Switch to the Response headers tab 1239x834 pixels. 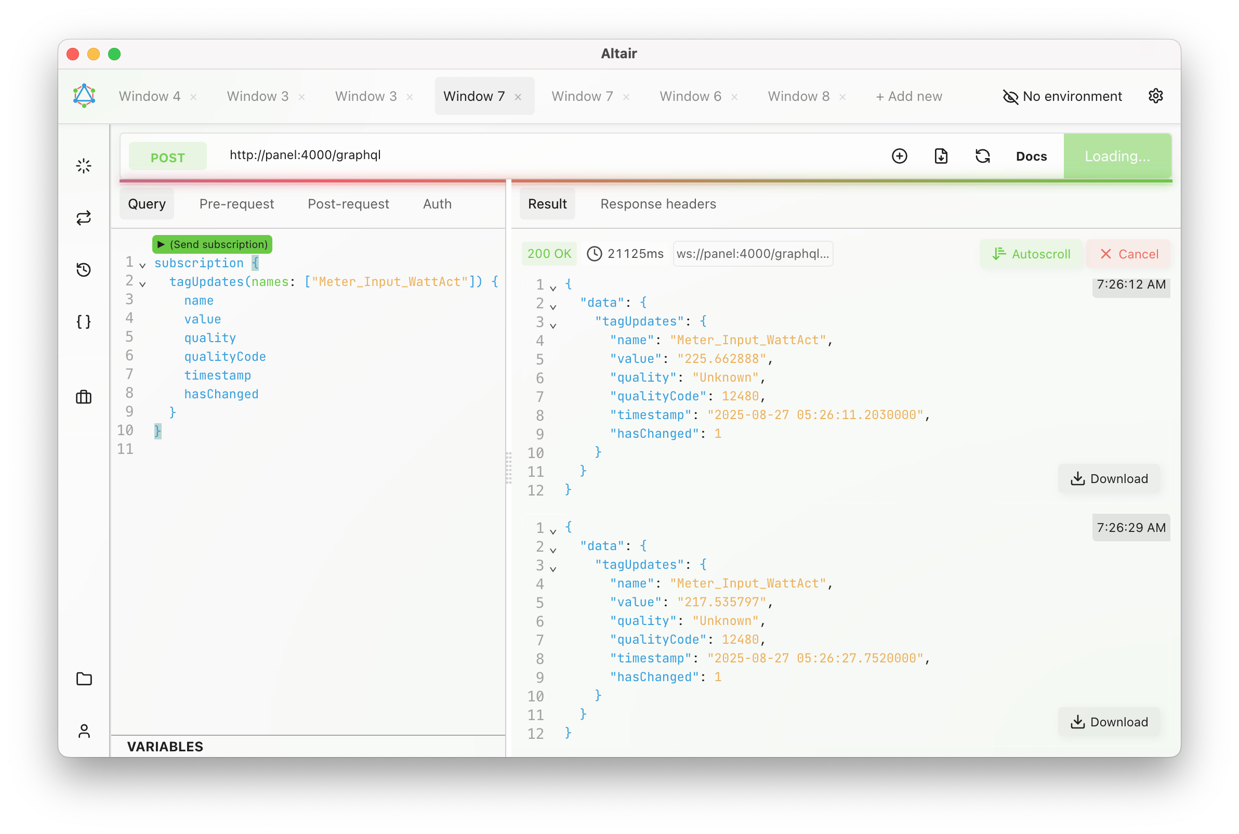pyautogui.click(x=658, y=204)
